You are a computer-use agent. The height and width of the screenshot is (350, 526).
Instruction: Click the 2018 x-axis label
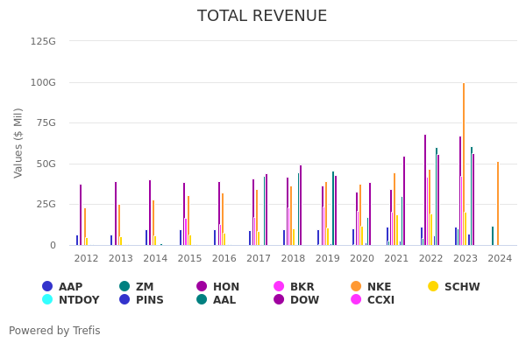[293, 259]
